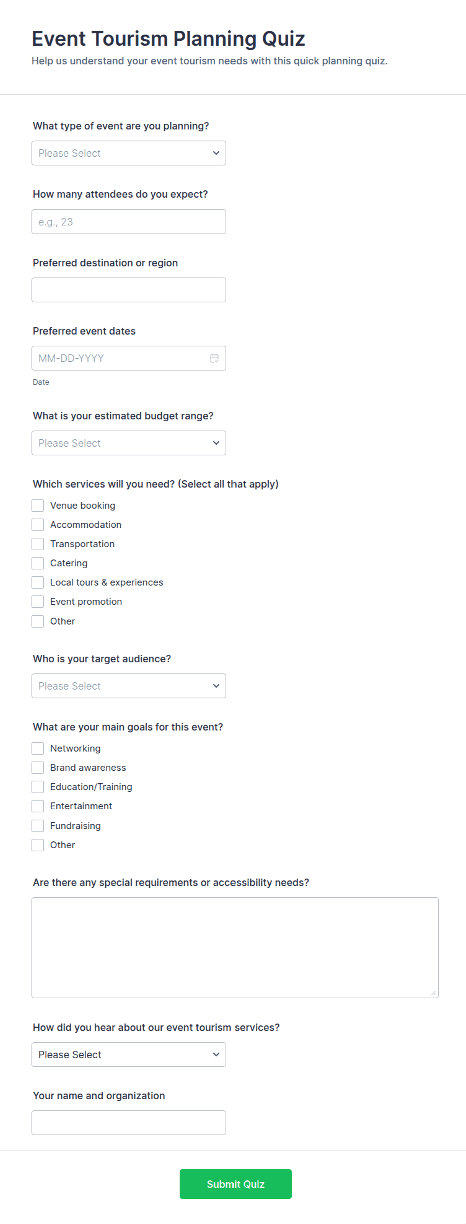Tick the Accommodation option
Image resolution: width=466 pixels, height=1224 pixels.
coord(38,525)
